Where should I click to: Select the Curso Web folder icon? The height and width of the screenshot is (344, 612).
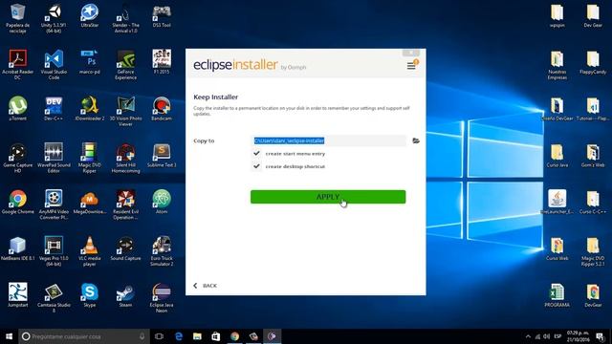point(557,248)
